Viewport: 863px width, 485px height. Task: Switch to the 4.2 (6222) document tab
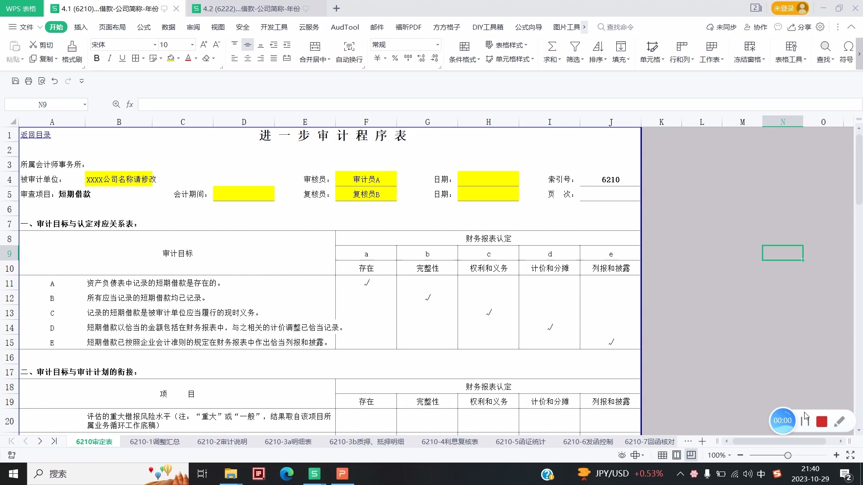251,9
